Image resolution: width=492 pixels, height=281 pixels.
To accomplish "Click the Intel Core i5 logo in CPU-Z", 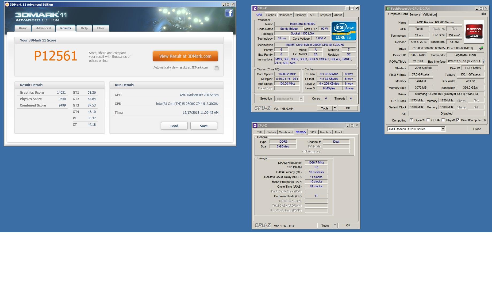I will (x=344, y=31).
